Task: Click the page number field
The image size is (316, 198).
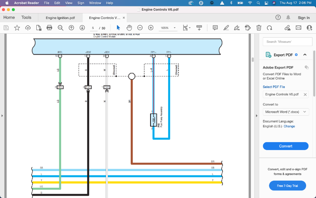Action: (93, 28)
